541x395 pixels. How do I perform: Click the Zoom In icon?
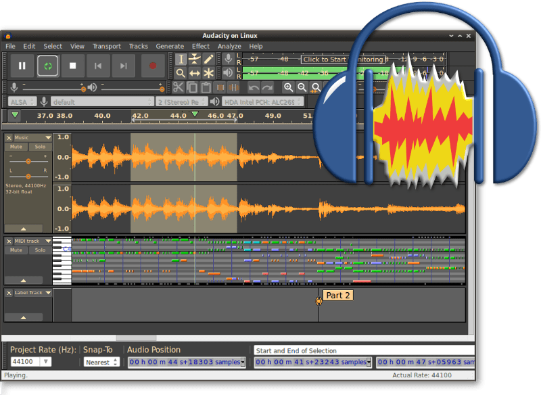tap(289, 87)
